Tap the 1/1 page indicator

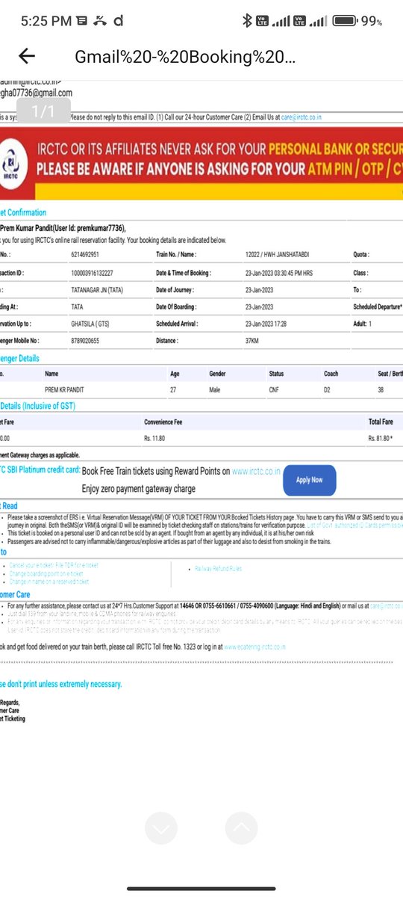(x=43, y=112)
